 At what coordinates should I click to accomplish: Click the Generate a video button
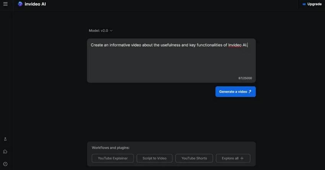click(x=236, y=91)
